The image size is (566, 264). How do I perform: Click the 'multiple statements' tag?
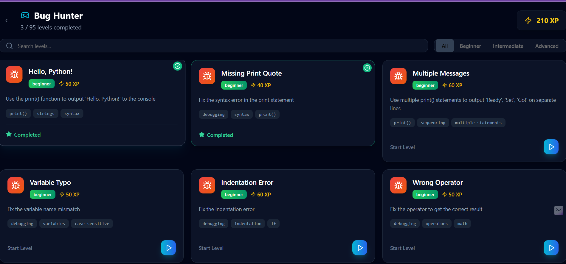(x=478, y=123)
